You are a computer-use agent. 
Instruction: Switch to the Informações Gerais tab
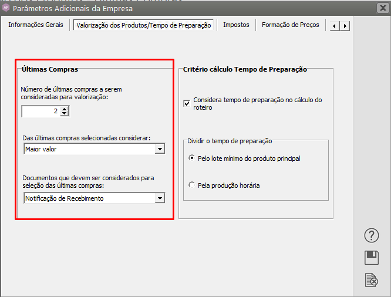tap(35, 25)
